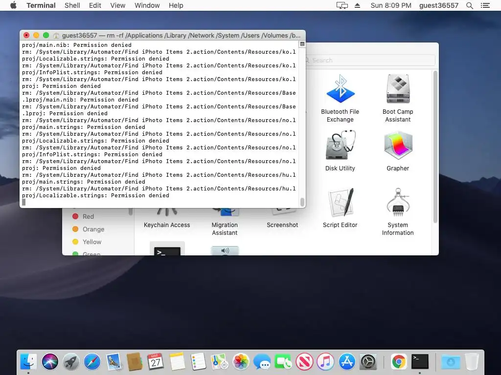The width and height of the screenshot is (501, 375).
Task: Open iTunes from the Dock
Action: pos(325,362)
